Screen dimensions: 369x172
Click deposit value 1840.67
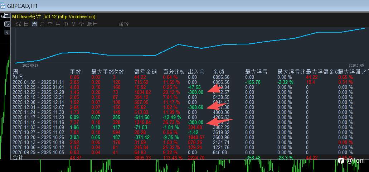coord(196,137)
